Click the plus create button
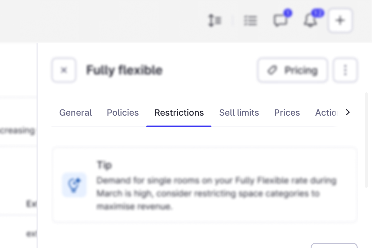Screen dimensions: 372x248 click(340, 21)
